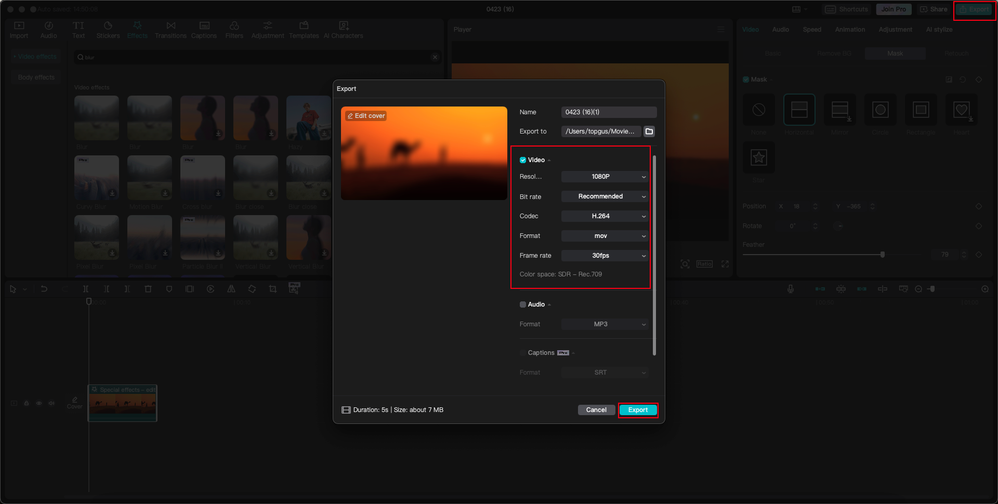Select the Heart mask icon
This screenshot has width=998, height=504.
pos(962,110)
